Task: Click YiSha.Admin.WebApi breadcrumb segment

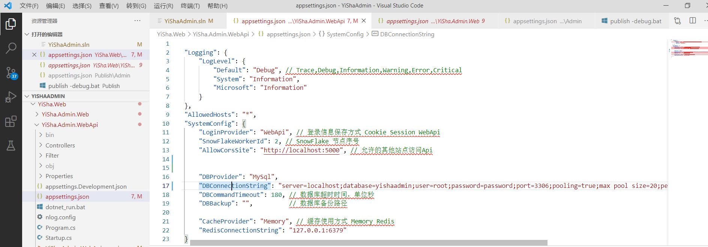Action: [221, 34]
